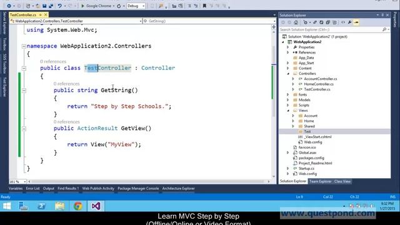Viewport: 400px width, 225px height.
Task: Click the Visual Studio taskbar icon
Action: [x=96, y=206]
